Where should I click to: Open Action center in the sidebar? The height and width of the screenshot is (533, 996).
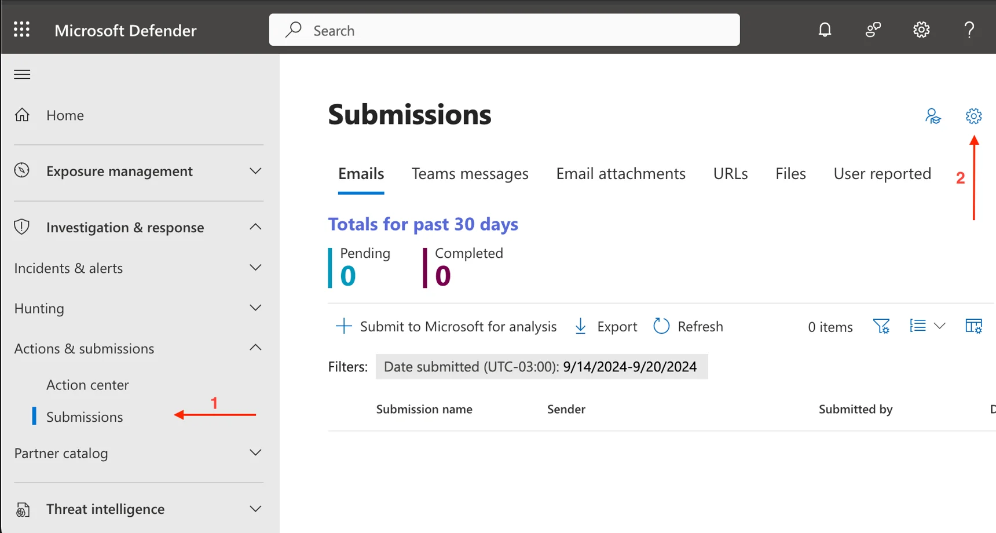tap(87, 385)
